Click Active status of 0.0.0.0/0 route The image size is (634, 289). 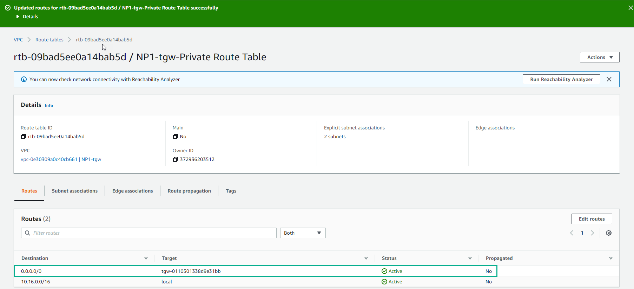(x=392, y=271)
